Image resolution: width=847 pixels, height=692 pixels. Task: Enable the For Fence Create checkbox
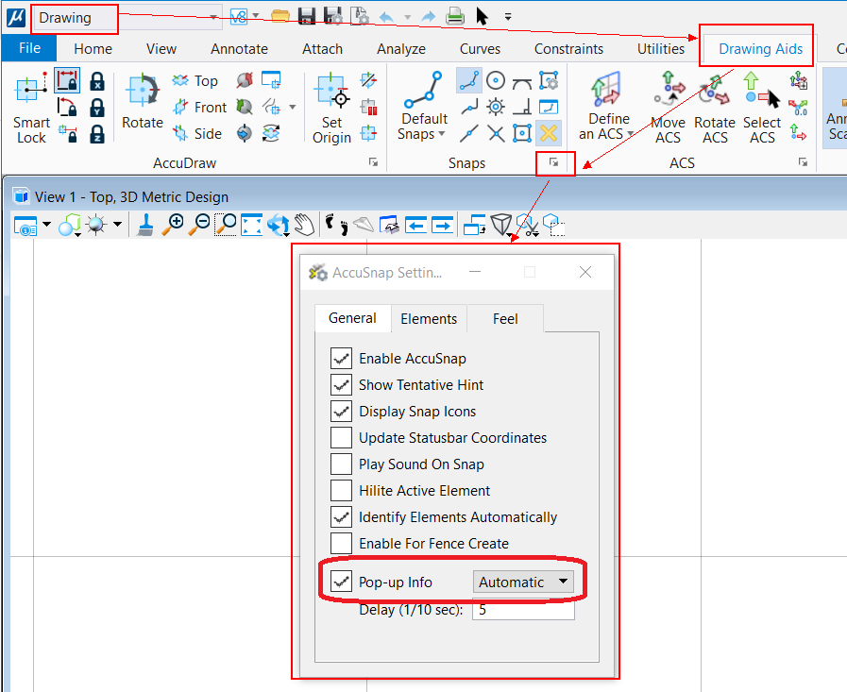coord(342,544)
